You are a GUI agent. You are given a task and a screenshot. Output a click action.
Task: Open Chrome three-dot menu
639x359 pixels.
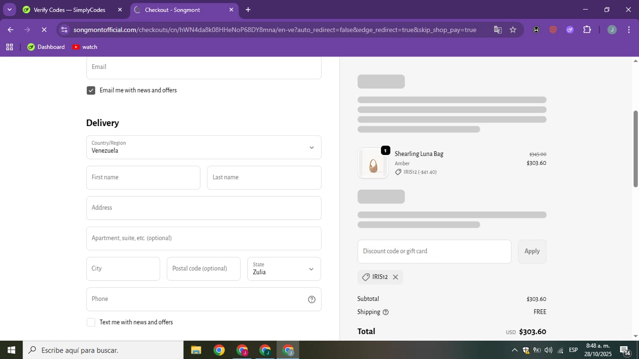pyautogui.click(x=629, y=30)
